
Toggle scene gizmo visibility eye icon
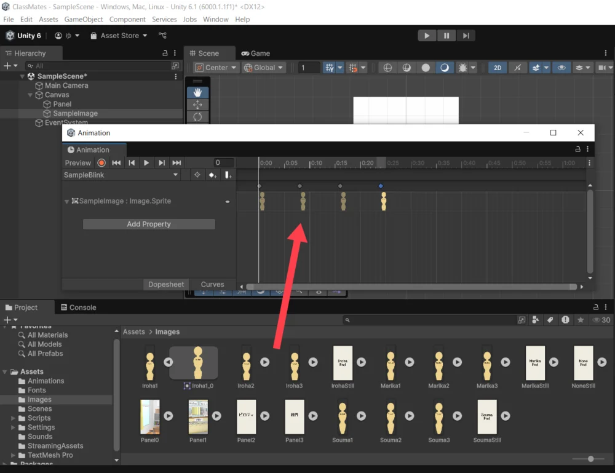(560, 68)
